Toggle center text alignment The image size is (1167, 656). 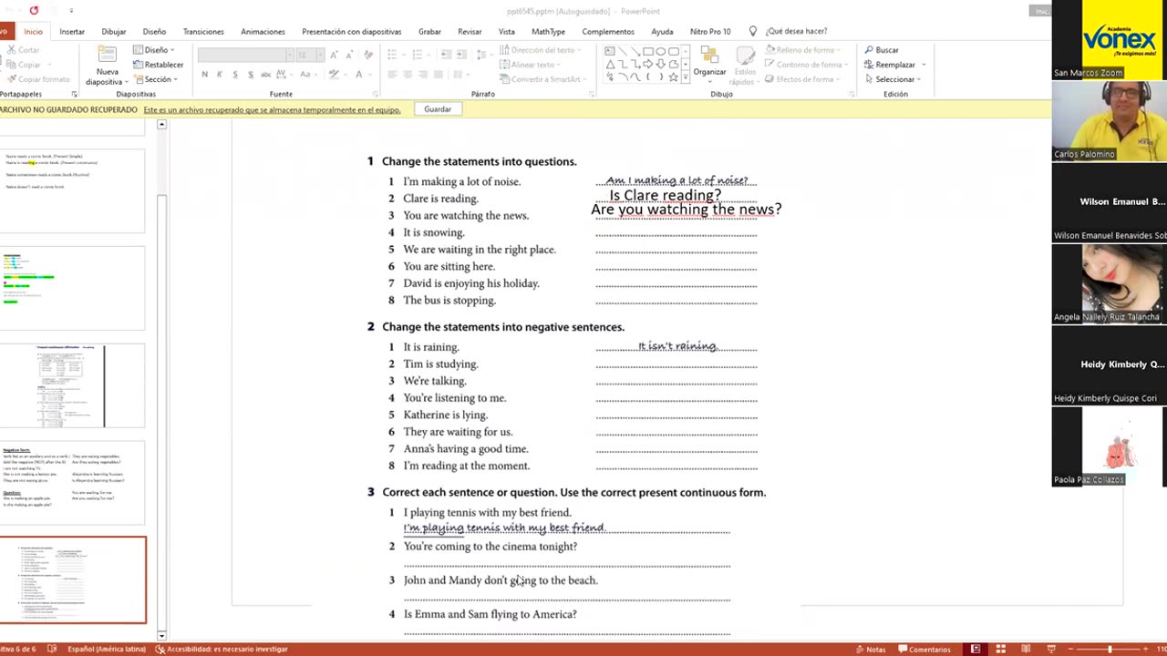click(x=408, y=75)
